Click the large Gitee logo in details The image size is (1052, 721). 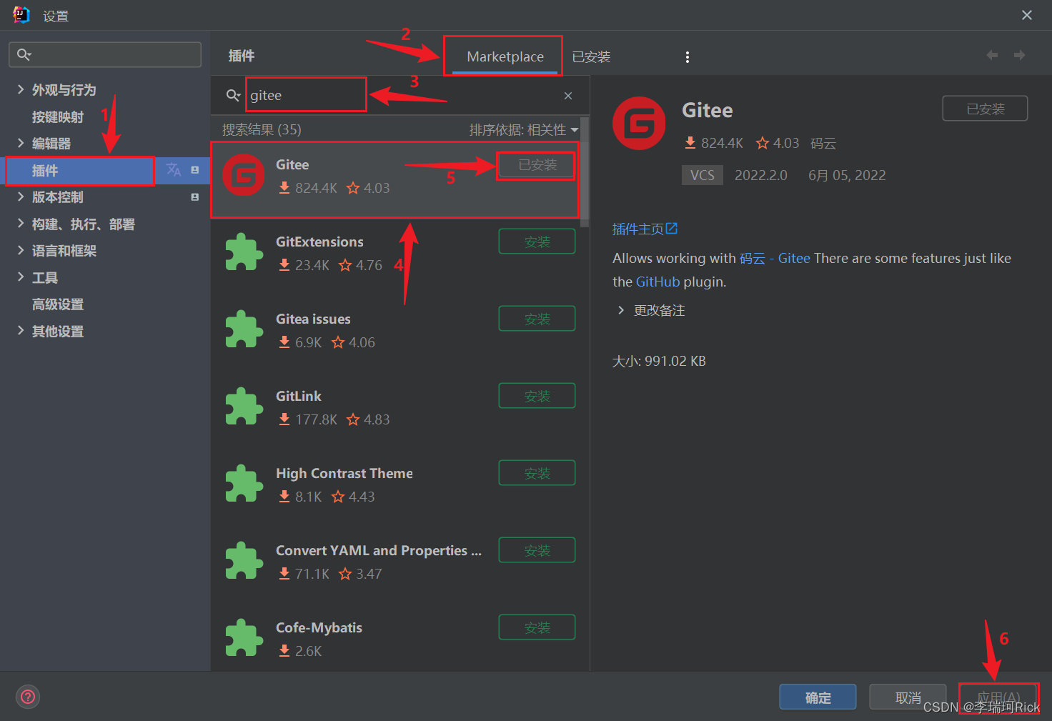point(639,124)
